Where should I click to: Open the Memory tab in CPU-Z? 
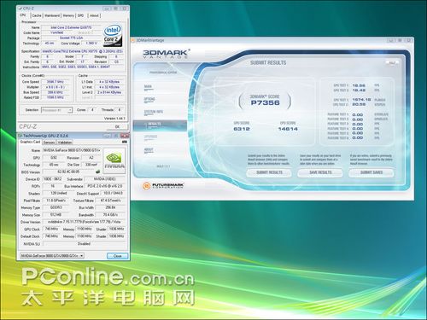pos(68,15)
